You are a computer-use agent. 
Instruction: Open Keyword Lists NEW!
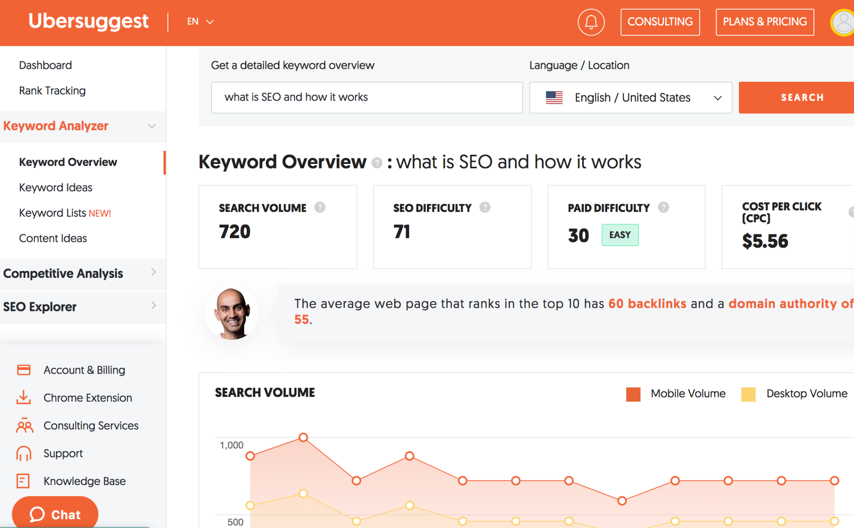(x=65, y=213)
